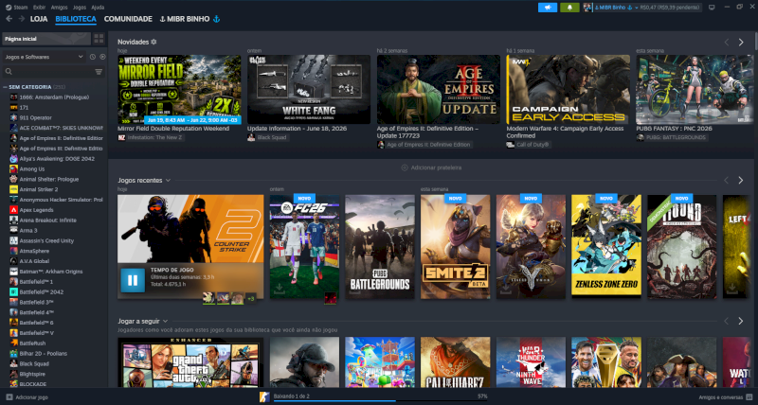Click the Black Squad icon under the news card
Screen dimensions: 758x405
pyautogui.click(x=251, y=137)
